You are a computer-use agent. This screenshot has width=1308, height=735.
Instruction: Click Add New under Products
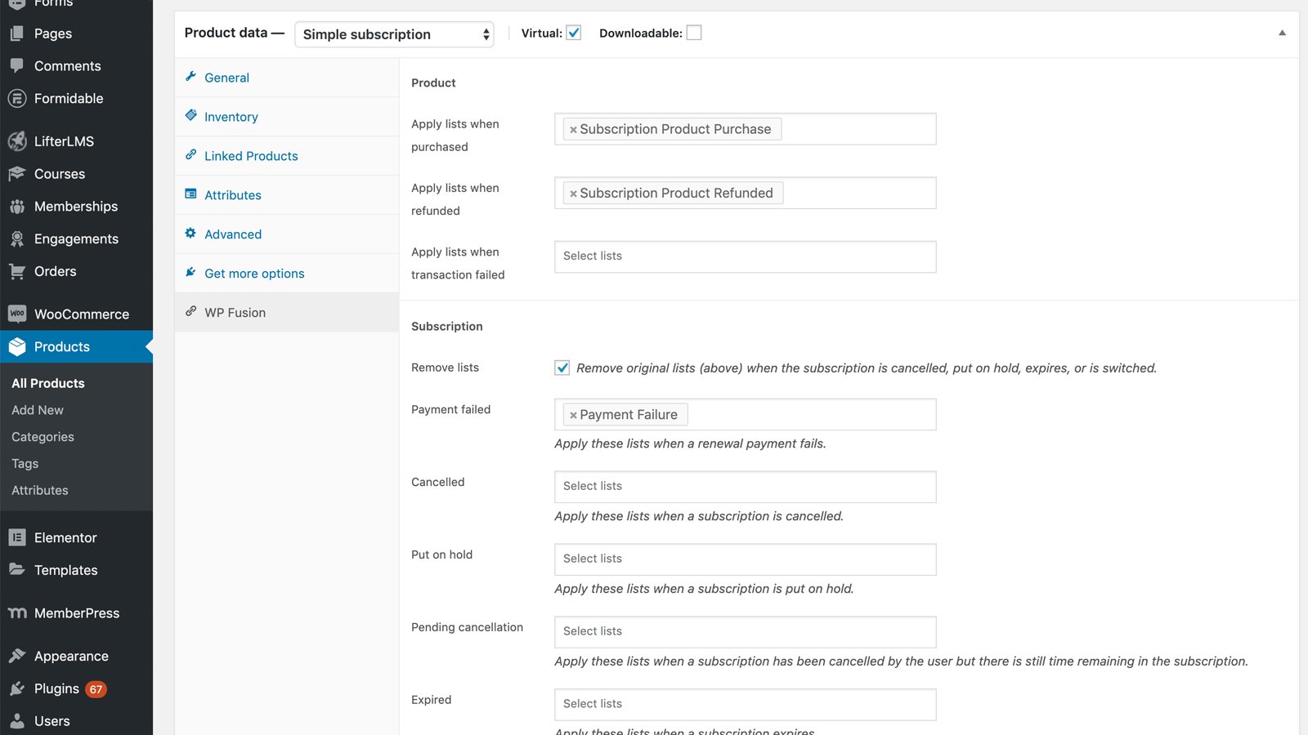click(37, 409)
